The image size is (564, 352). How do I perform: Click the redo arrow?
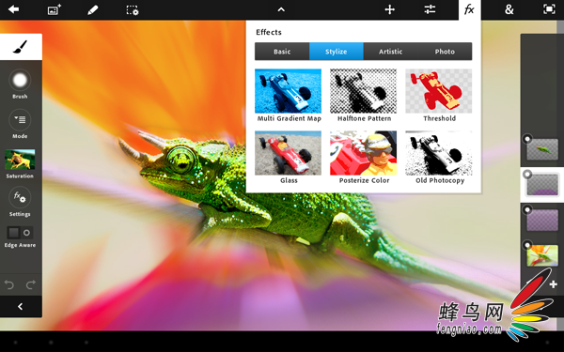tap(31, 284)
